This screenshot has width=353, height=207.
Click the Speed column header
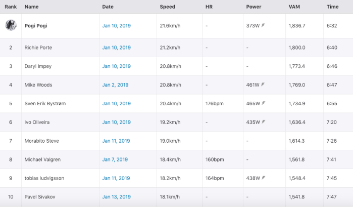[168, 7]
